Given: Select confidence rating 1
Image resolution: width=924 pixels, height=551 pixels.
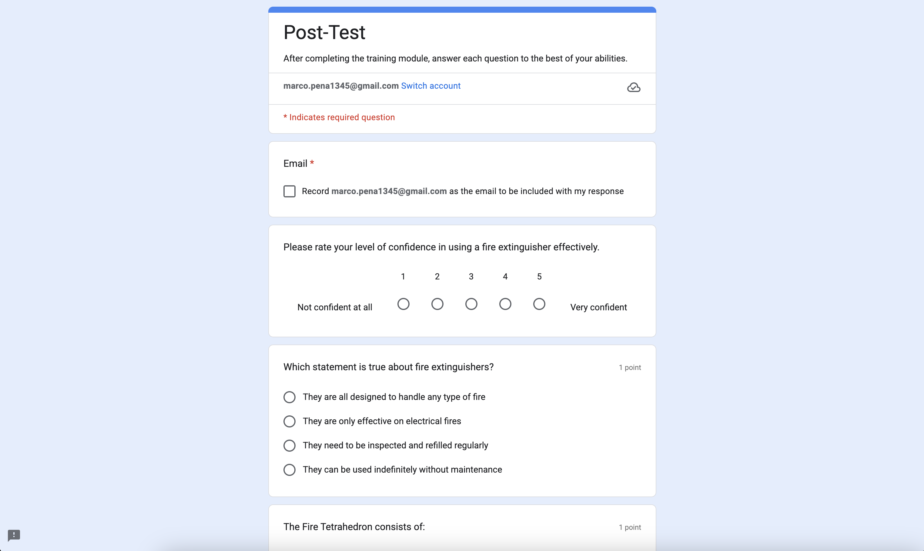Looking at the screenshot, I should point(403,304).
